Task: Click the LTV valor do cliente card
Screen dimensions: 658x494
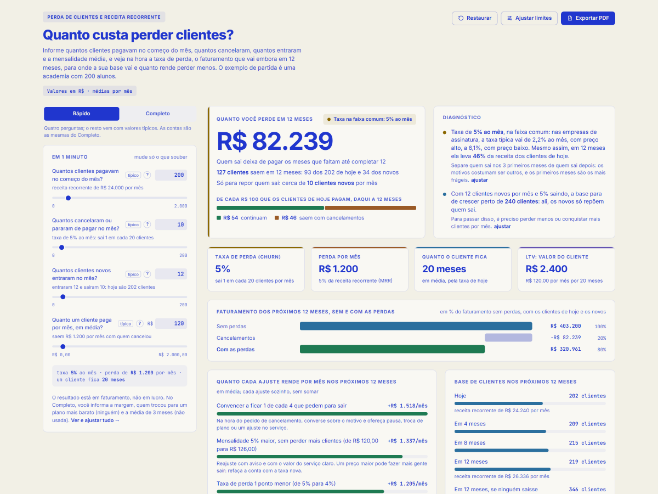Action: click(566, 269)
